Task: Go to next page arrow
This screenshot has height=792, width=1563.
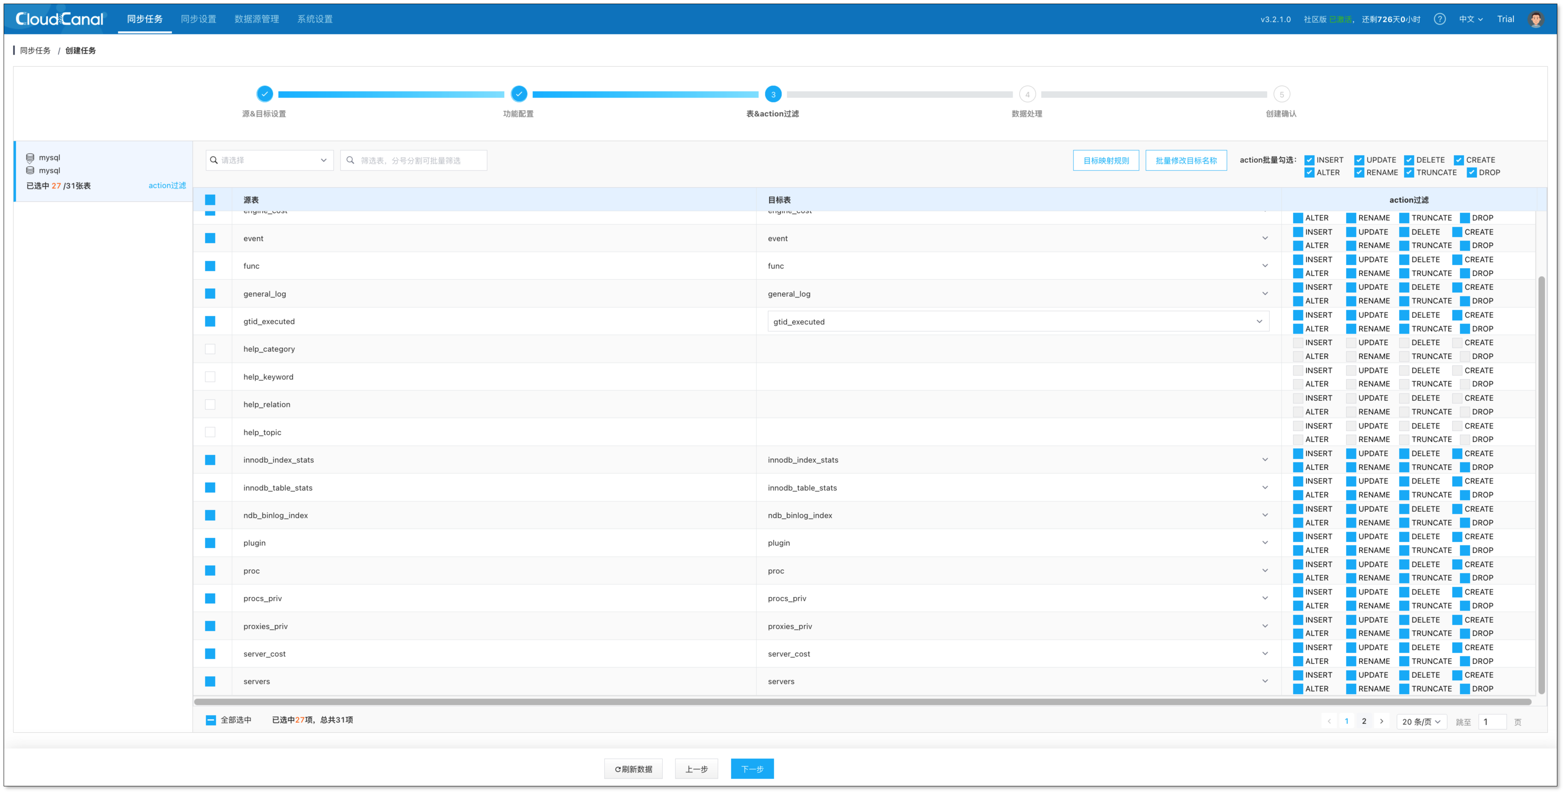Action: [x=1382, y=721]
